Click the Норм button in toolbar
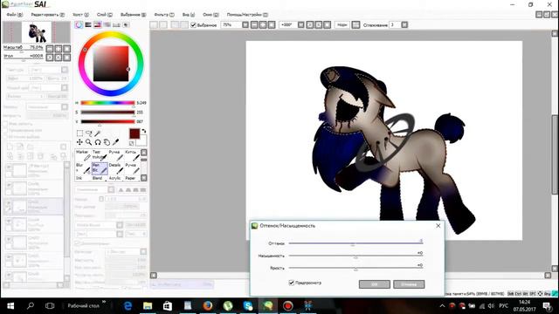This screenshot has height=314, width=559. click(342, 25)
